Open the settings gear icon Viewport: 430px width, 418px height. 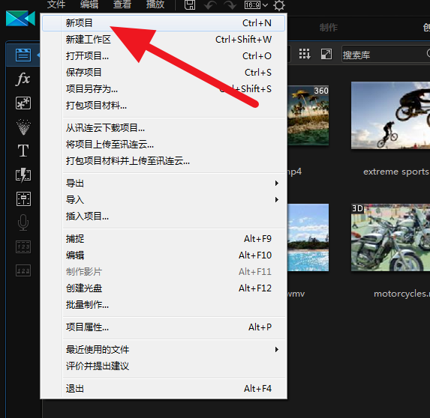[x=279, y=5]
